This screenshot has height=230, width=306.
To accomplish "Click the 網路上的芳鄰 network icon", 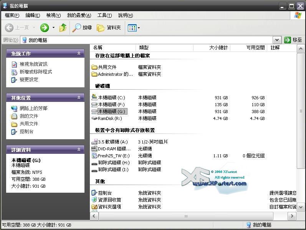I will [14, 108].
